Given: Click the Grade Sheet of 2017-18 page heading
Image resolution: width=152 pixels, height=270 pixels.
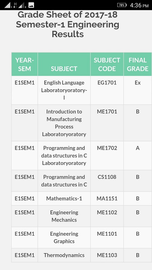Looking at the screenshot, I should point(68,24).
